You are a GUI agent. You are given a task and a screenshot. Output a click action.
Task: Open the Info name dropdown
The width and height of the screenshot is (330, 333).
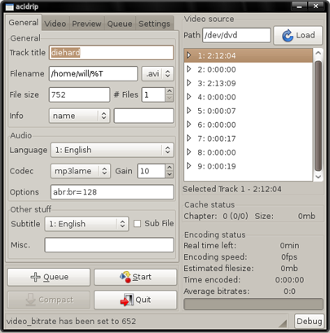(x=79, y=116)
